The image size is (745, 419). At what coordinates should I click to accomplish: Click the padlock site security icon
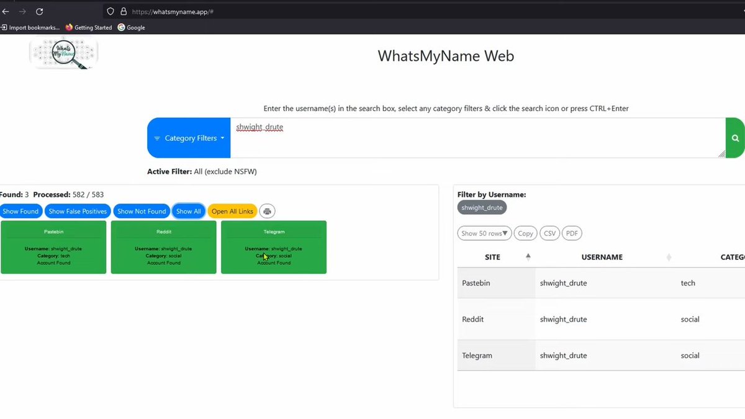(123, 11)
